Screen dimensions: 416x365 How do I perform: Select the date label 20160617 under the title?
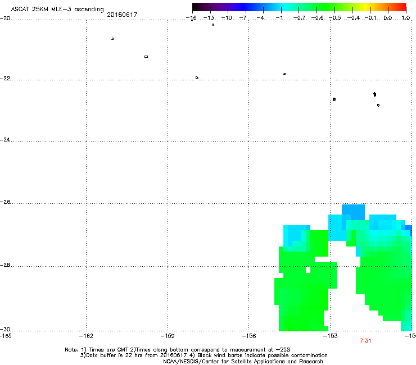point(122,15)
